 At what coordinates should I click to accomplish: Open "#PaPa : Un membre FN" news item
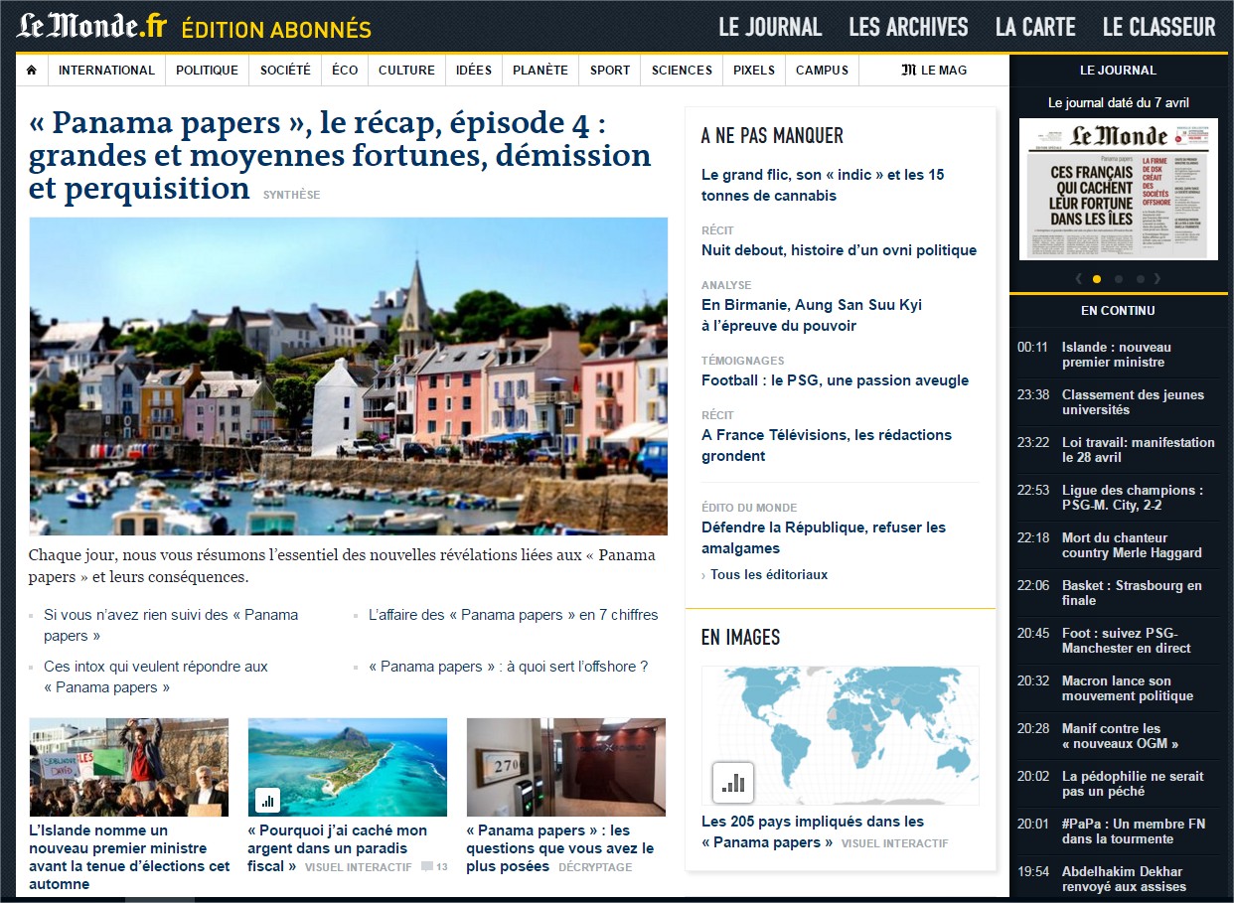click(x=1132, y=831)
